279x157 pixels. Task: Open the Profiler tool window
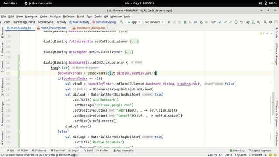[102, 150]
